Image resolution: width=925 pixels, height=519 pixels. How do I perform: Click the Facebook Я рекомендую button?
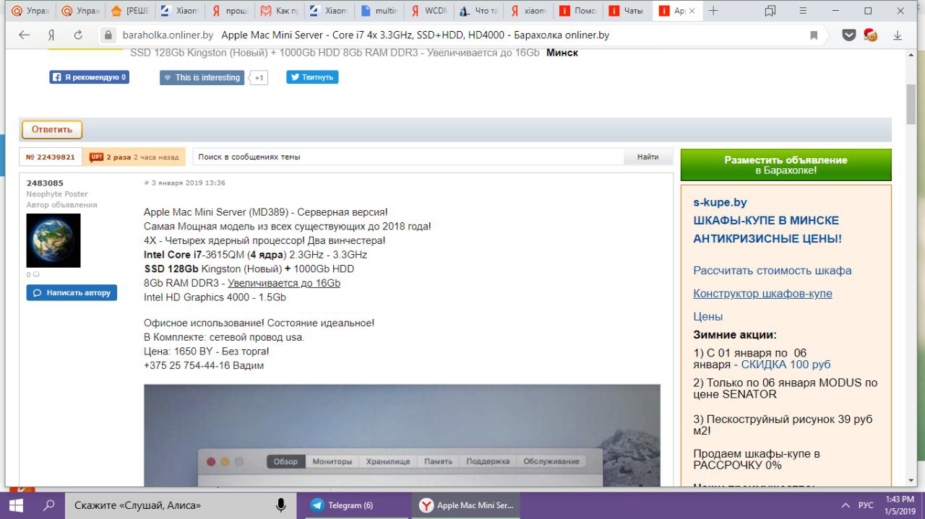[x=89, y=77]
